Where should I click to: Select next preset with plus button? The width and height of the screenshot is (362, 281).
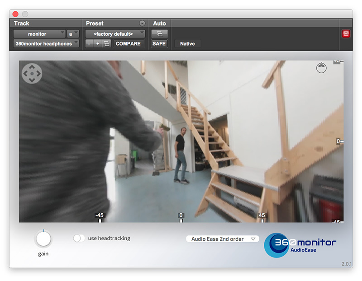[x=98, y=43]
